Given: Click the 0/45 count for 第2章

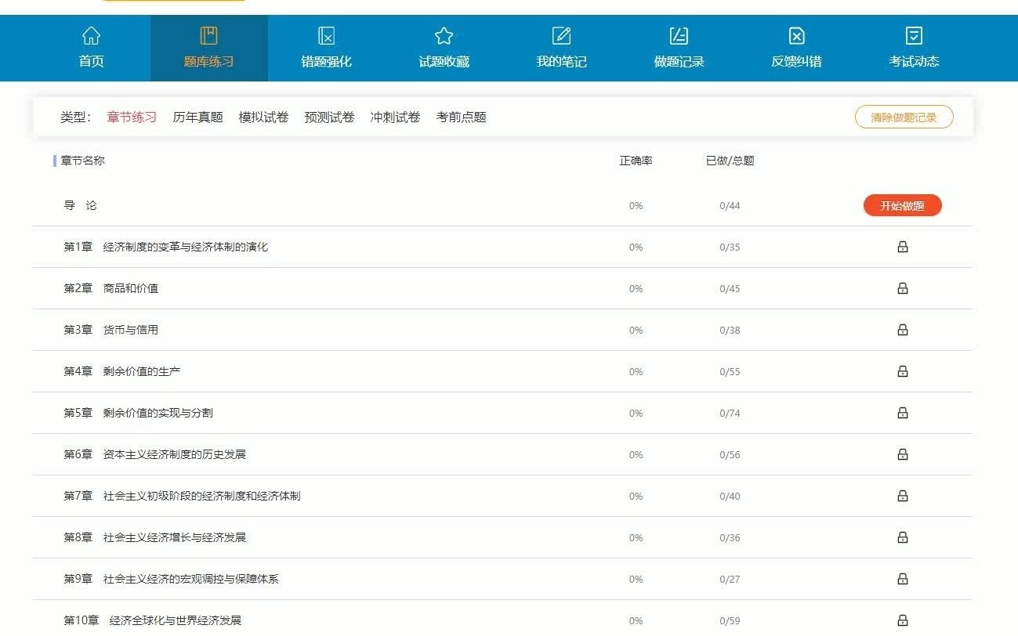Looking at the screenshot, I should [730, 289].
